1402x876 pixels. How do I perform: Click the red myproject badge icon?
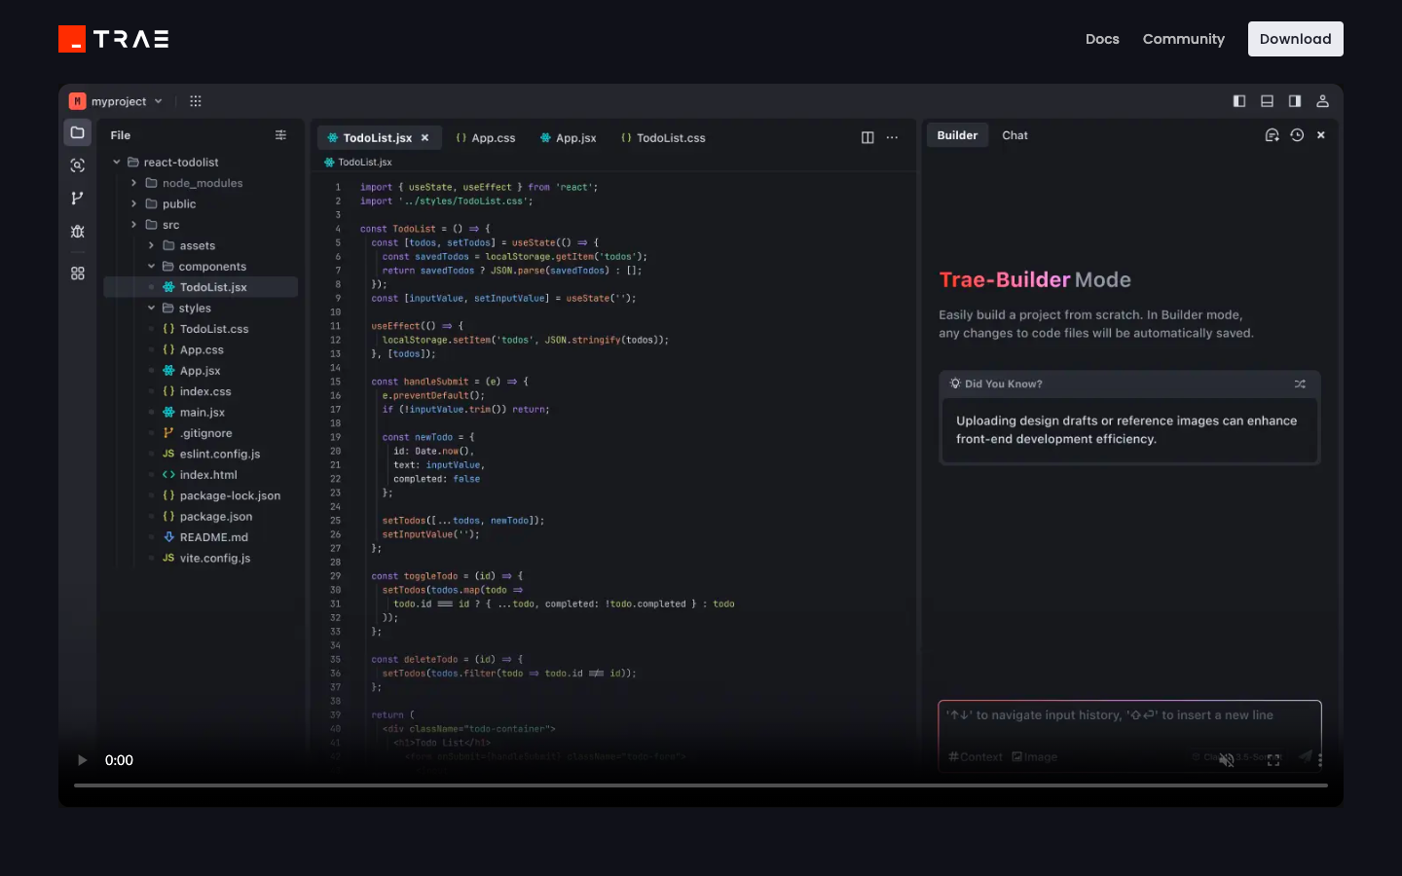(x=77, y=101)
